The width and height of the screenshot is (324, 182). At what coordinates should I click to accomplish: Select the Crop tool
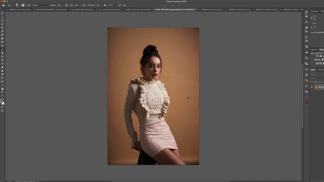2,28
